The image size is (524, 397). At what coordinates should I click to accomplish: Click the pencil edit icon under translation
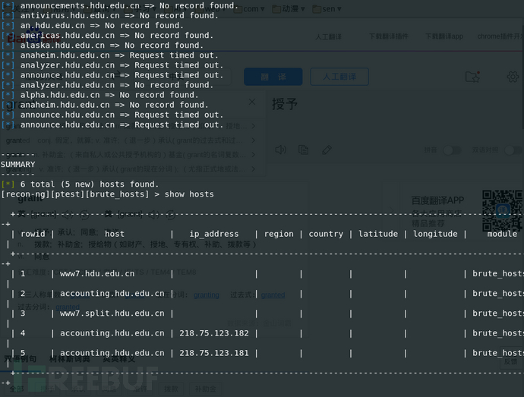pos(327,150)
